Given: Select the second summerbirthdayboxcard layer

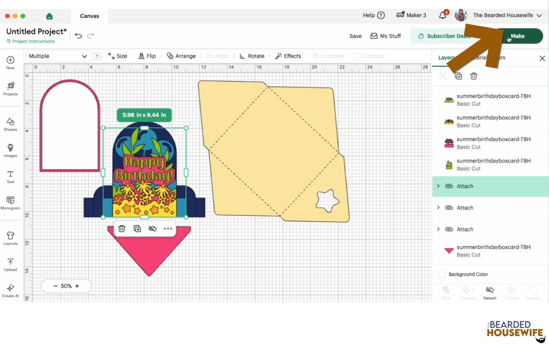Looking at the screenshot, I should click(x=491, y=121).
